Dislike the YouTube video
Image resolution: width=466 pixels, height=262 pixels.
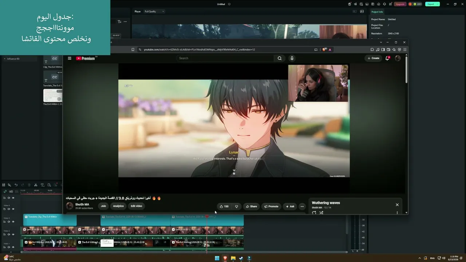237,206
